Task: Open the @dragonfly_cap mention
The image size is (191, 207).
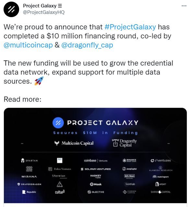Action: tap(87, 45)
